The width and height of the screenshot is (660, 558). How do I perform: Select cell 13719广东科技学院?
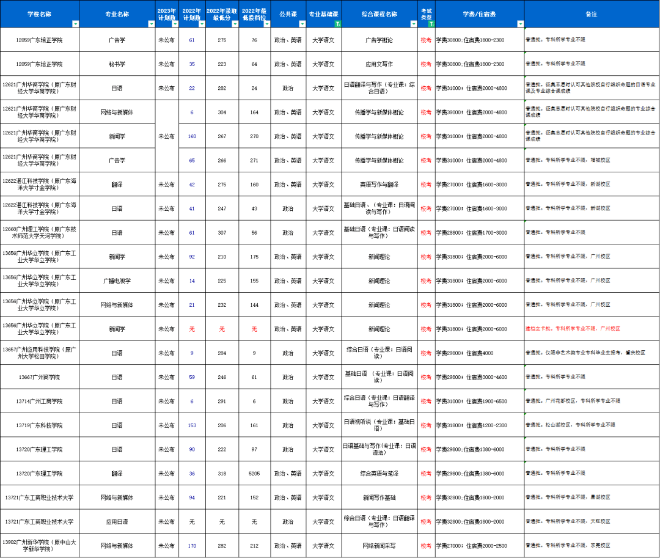point(40,425)
